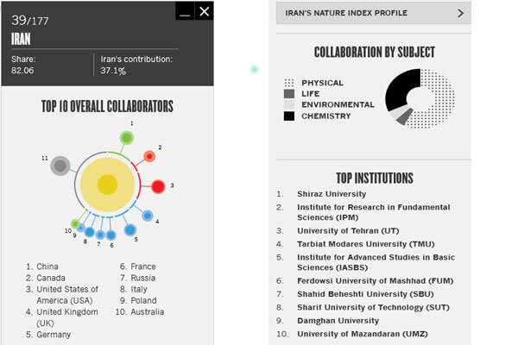
Task: Select the red collaborator node number 3
Action: pos(158,186)
